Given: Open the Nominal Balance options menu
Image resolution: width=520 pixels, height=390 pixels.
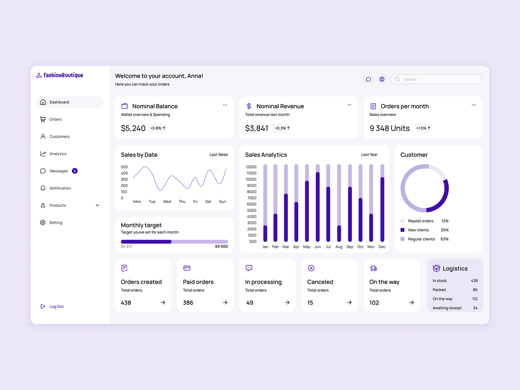Looking at the screenshot, I should point(225,105).
